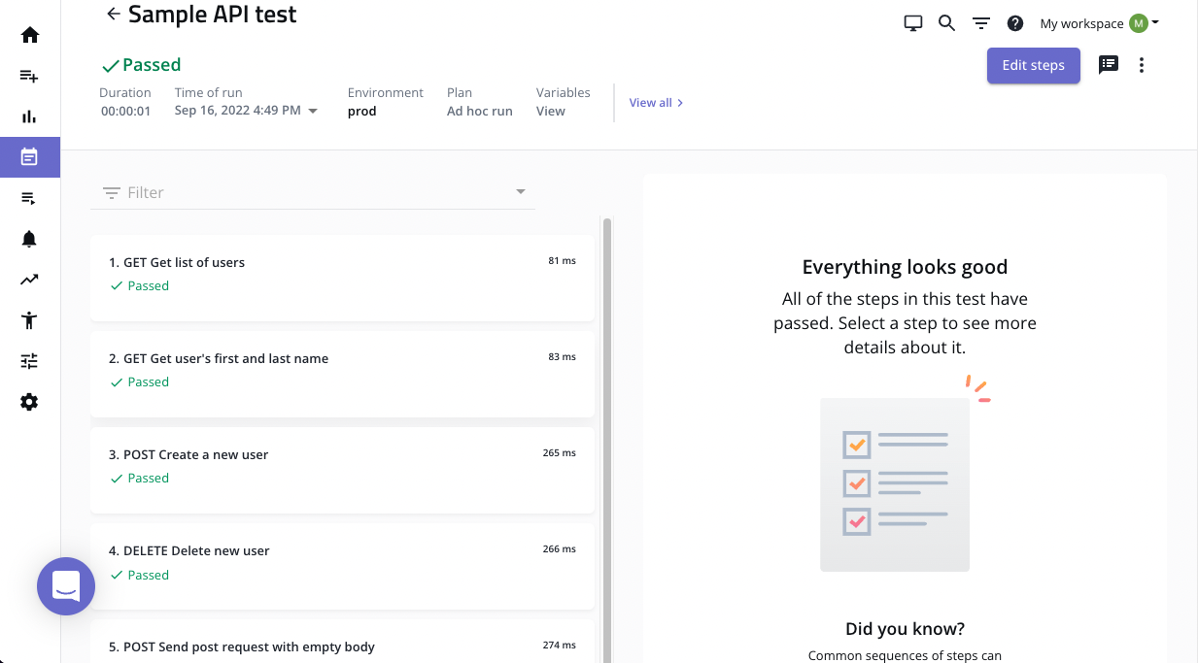Open the three-dot more options menu
This screenshot has width=1198, height=663.
(x=1142, y=65)
